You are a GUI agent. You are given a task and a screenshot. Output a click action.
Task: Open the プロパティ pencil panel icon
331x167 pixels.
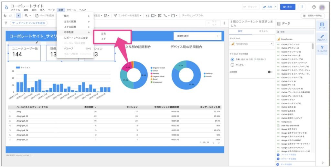(322, 38)
